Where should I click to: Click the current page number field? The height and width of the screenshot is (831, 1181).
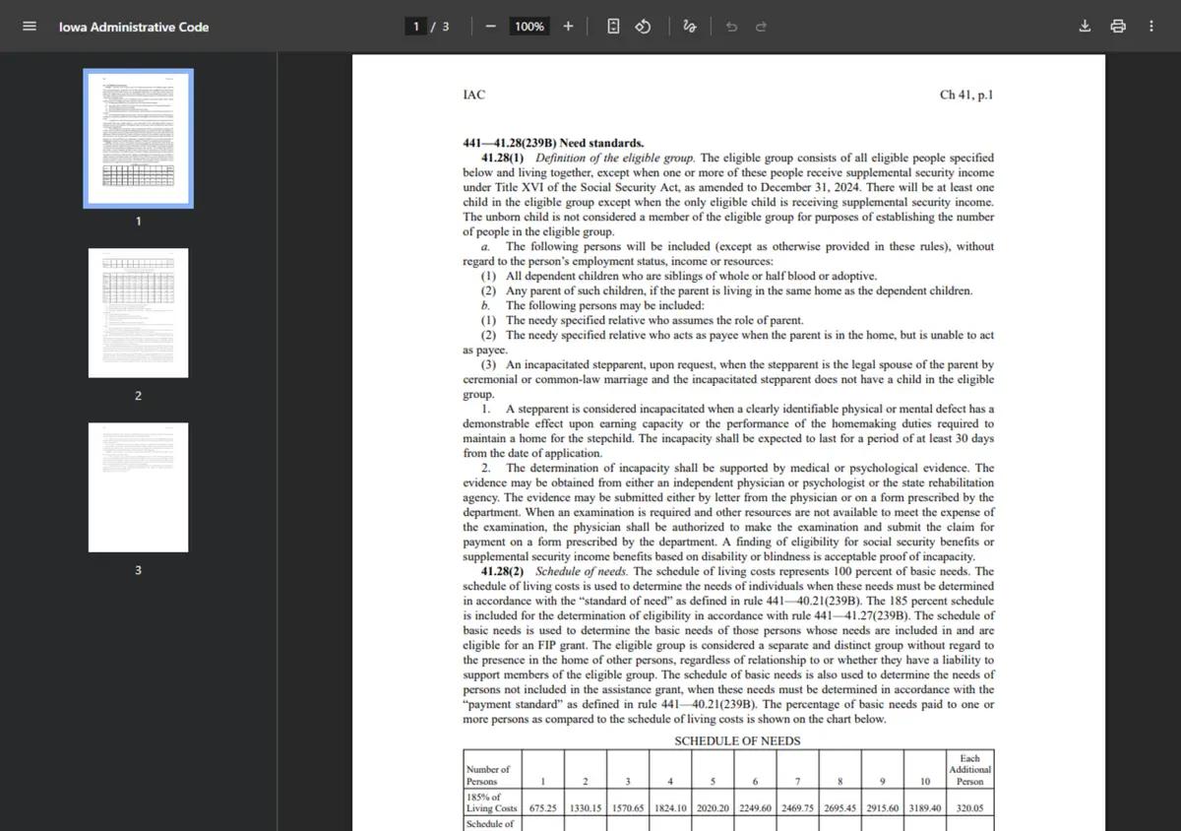417,27
